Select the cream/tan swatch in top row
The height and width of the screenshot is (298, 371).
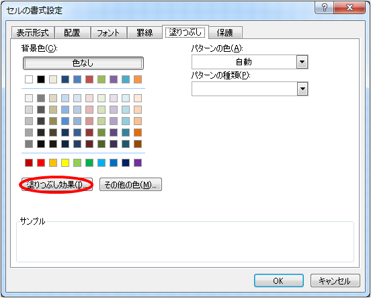tap(53, 79)
